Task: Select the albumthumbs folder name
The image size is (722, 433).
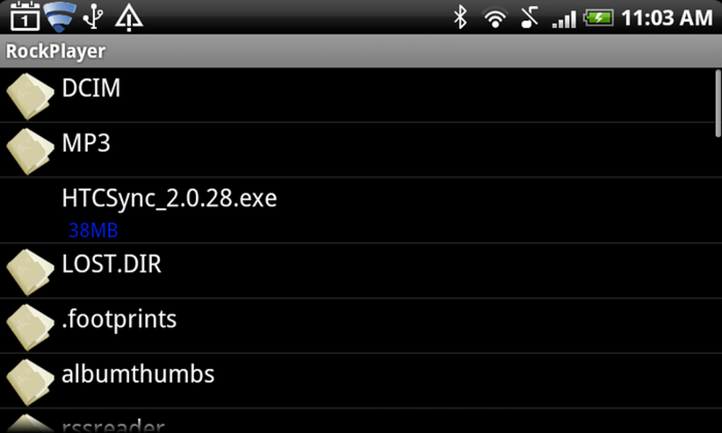Action: [x=138, y=374]
